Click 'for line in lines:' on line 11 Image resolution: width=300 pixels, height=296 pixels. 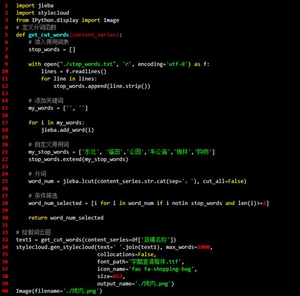tap(69, 79)
